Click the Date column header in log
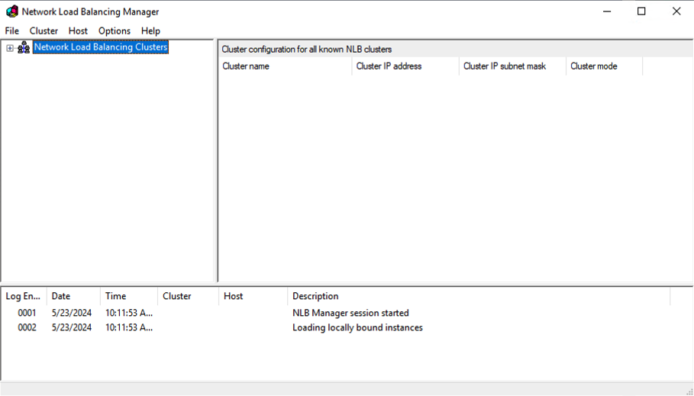The image size is (694, 396). click(73, 296)
